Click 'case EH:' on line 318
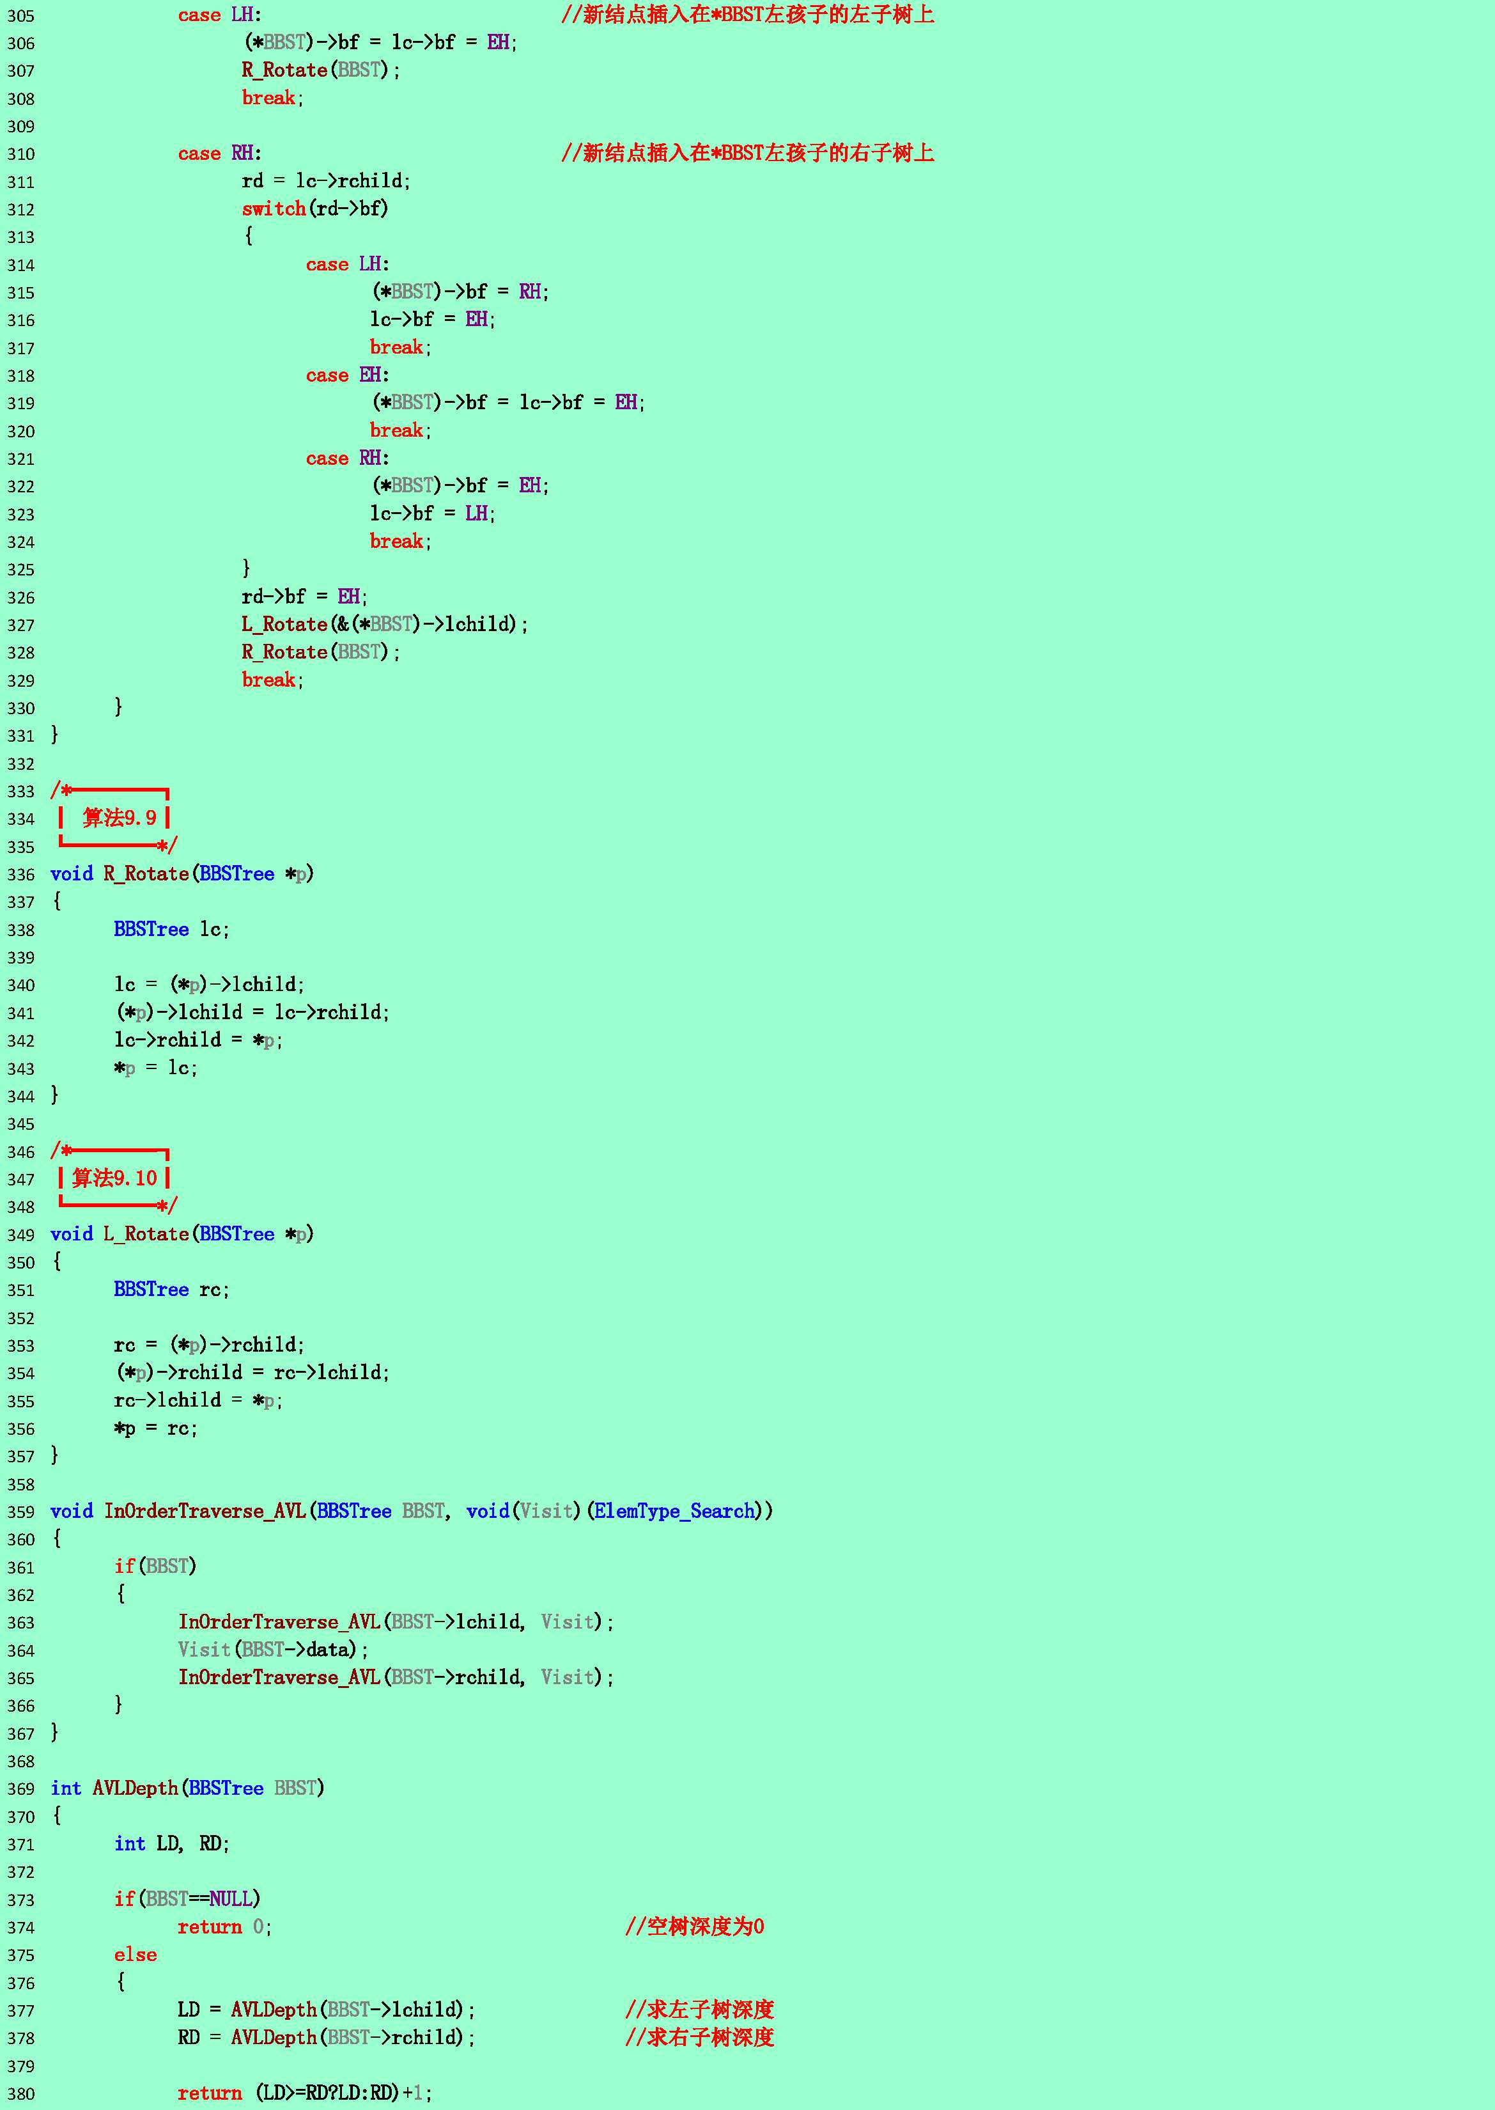1495x2110 pixels. 348,375
